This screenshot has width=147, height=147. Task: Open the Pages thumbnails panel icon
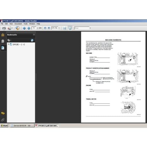(x=3, y=41)
